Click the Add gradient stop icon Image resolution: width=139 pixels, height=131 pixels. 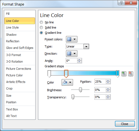coord(124,74)
